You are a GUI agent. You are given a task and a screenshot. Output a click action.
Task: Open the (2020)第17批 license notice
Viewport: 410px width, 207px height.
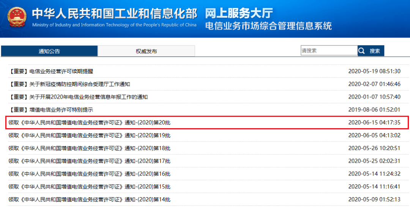click(x=90, y=161)
